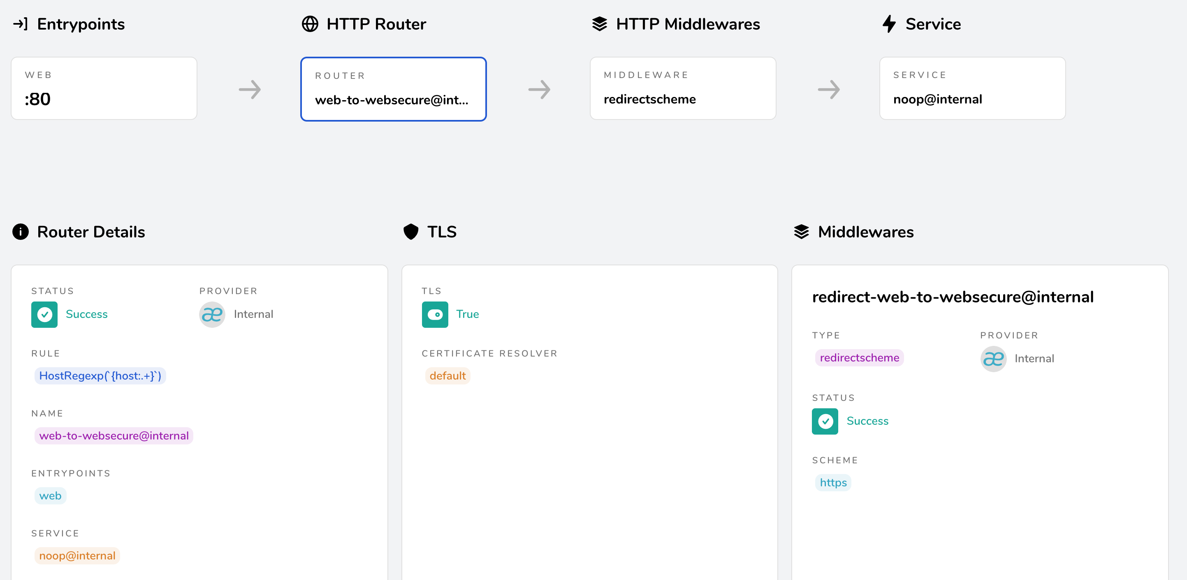This screenshot has height=580, width=1187.
Task: Click the middleware Internal provider icon
Action: 993,359
